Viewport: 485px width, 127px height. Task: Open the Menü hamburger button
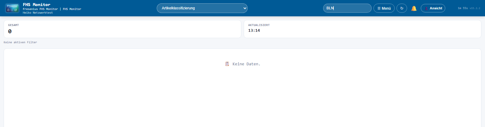(384, 8)
